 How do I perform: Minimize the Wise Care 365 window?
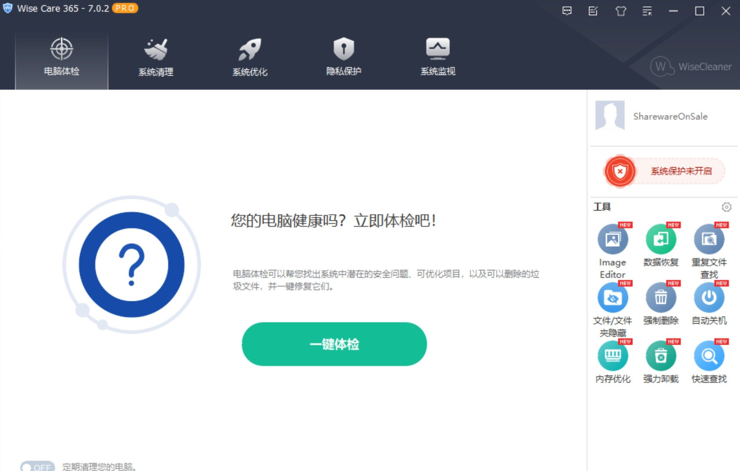[x=673, y=11]
